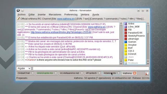Click the pencil icon beside channel topic
The image size is (167, 94).
pos(18,19)
